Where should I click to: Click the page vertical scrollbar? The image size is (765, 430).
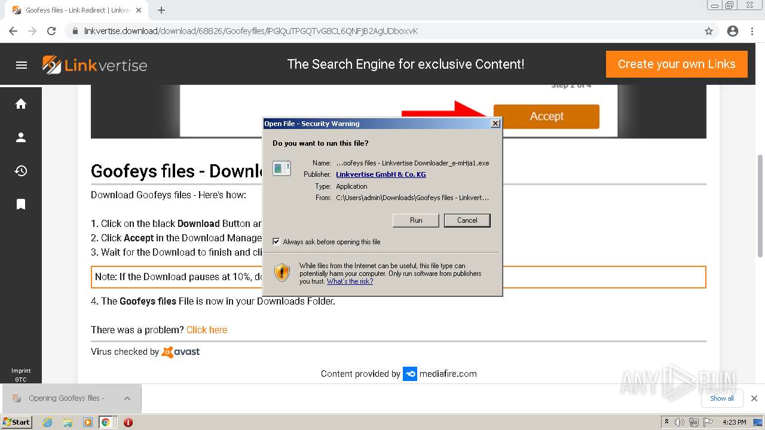point(760,206)
